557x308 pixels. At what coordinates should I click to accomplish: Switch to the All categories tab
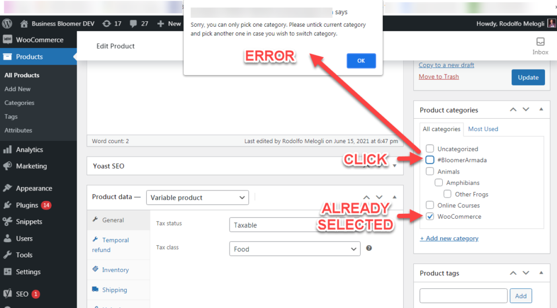tap(442, 129)
